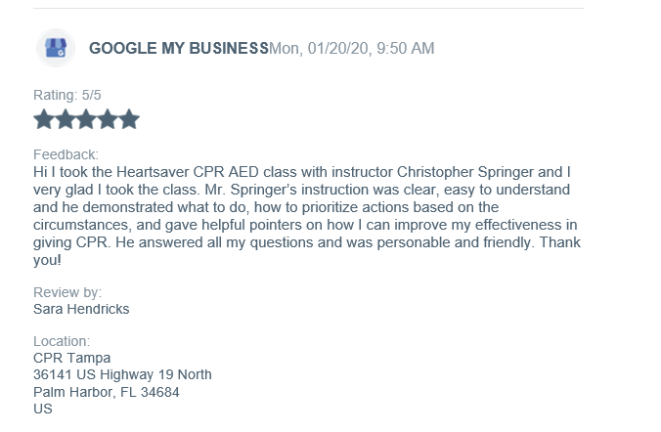661x432 pixels.
Task: Click the CPR Tampa location name
Action: tap(71, 358)
